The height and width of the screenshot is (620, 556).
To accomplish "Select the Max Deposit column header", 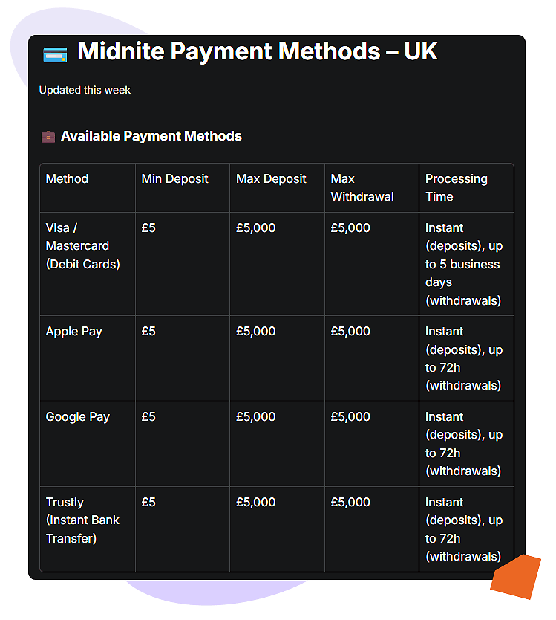I will point(271,179).
